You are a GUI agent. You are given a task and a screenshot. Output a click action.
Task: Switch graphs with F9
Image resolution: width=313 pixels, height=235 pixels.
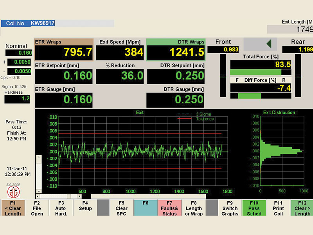tap(230, 208)
